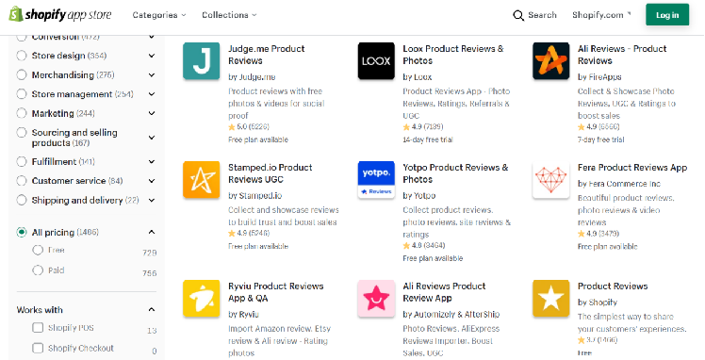Screen dimensions: 705x360
Task: Open the Product Reviews by Shopify title link
Action: pos(613,286)
